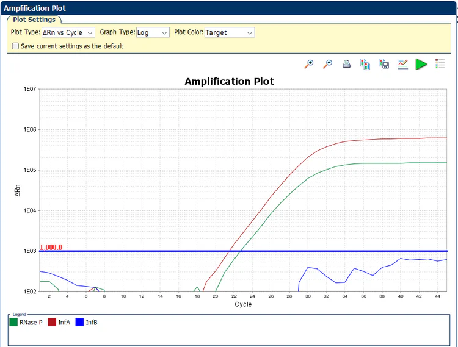Open the Plot Type dropdown

pyautogui.click(x=68, y=32)
